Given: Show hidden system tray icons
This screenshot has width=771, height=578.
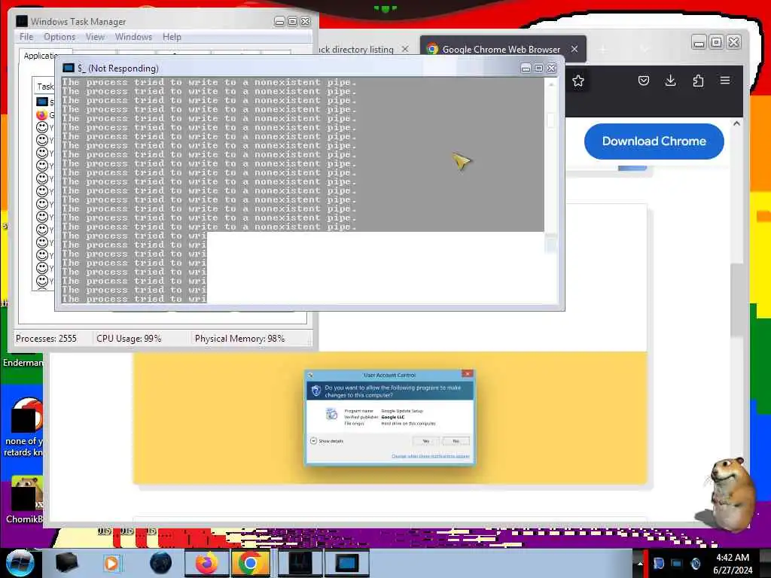Looking at the screenshot, I should (x=640, y=563).
